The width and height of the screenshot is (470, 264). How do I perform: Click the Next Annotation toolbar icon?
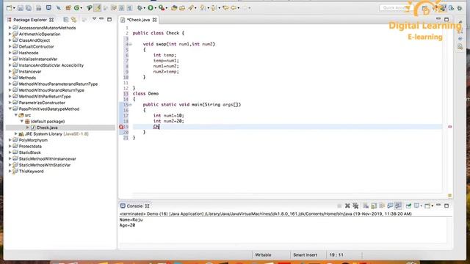pos(203,8)
